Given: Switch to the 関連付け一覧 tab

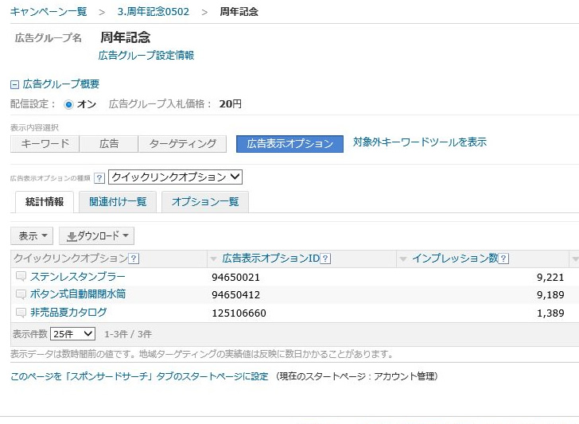Looking at the screenshot, I should [x=118, y=202].
